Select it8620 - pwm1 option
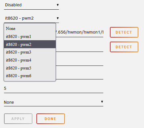The image size is (144, 128). pyautogui.click(x=30, y=37)
